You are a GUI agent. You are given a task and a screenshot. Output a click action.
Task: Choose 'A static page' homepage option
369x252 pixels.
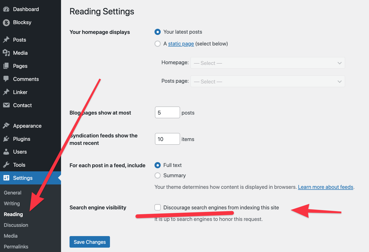(x=157, y=44)
